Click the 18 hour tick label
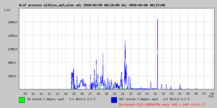The image size is (217, 108). coord(98,94)
